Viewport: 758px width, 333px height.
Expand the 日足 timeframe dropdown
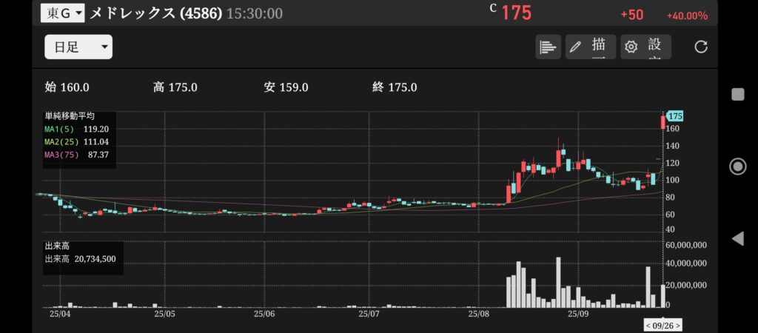click(x=78, y=47)
